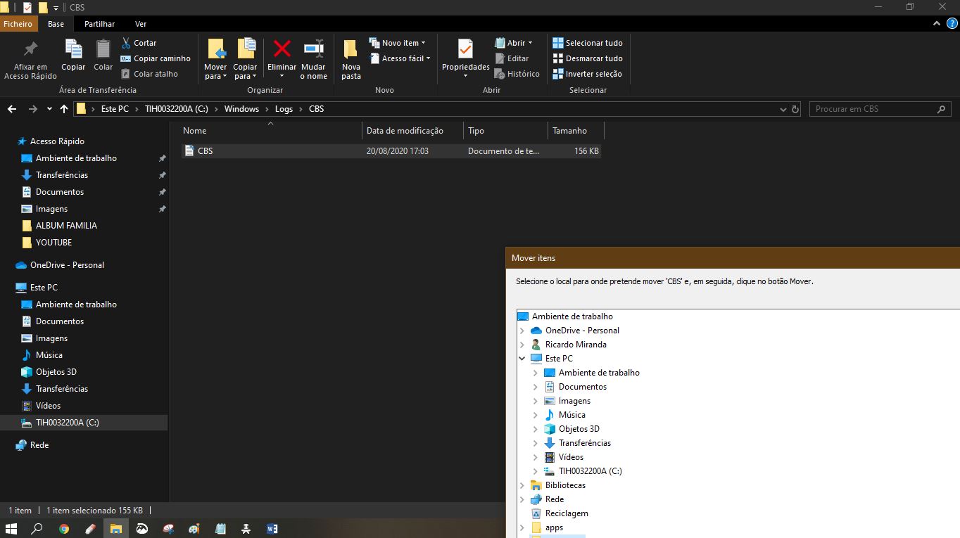Image resolution: width=960 pixels, height=538 pixels.
Task: Click Windows in the address path
Action: click(241, 109)
